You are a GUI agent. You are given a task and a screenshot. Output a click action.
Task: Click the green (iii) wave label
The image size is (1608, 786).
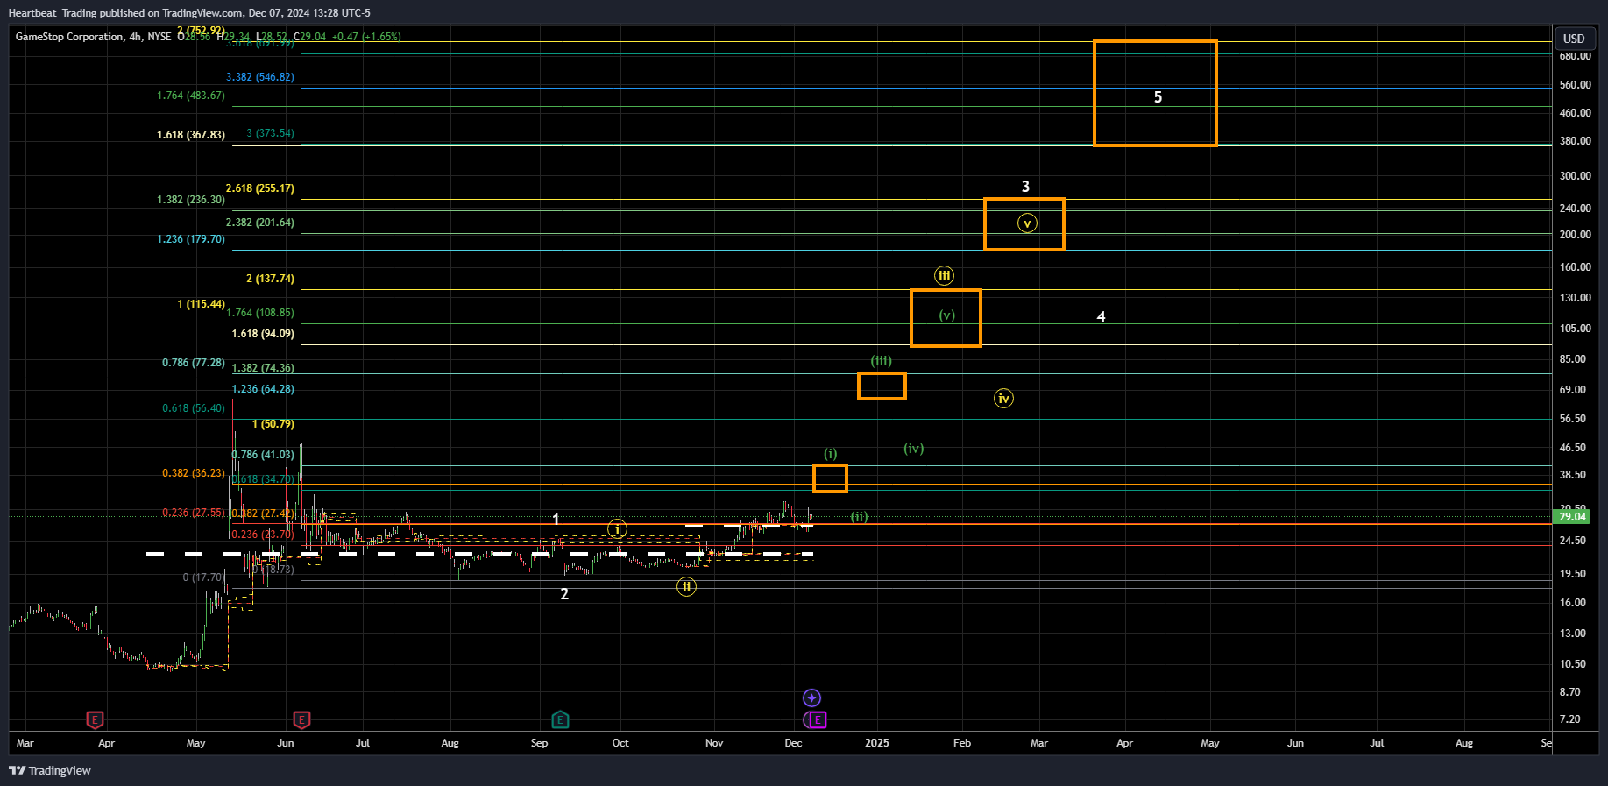click(881, 361)
